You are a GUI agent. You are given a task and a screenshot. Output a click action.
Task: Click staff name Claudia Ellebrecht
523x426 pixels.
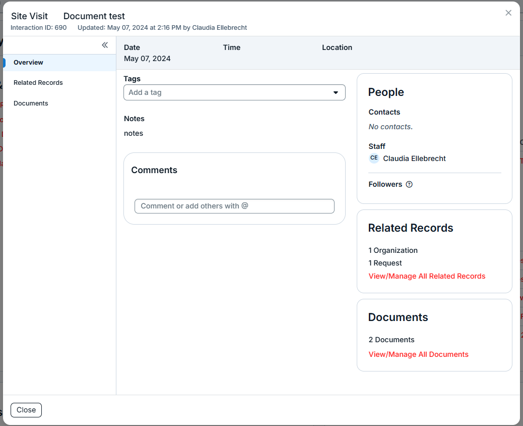click(414, 158)
